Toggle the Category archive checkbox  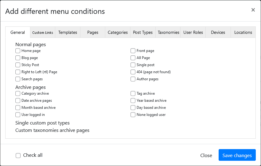(x=18, y=93)
